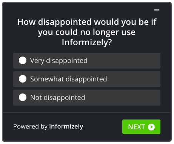
Task: Click the footer divider above Powered by
Action: (87, 112)
